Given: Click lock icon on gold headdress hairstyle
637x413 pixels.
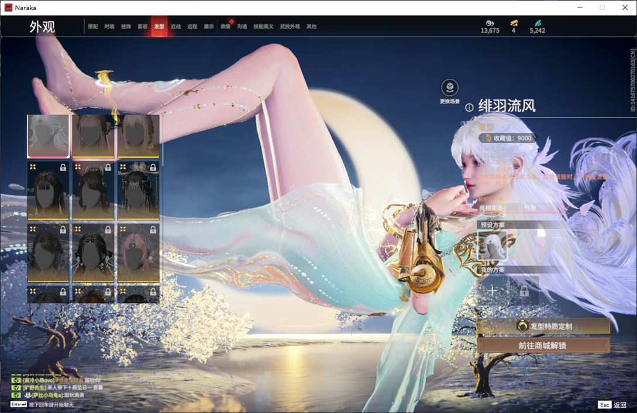Looking at the screenshot, I should tap(153, 167).
